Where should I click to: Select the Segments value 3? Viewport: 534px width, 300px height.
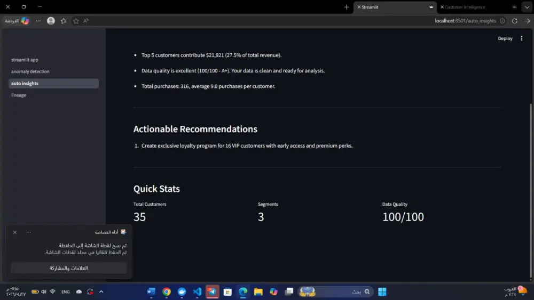tap(261, 217)
